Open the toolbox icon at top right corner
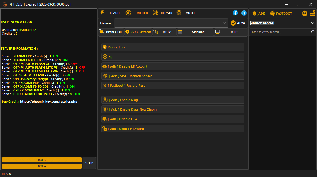 313,13
